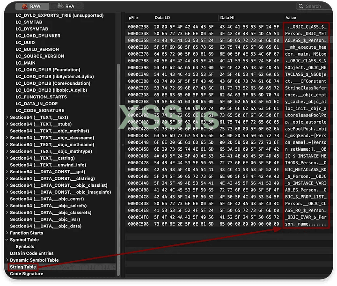Select the row at offset 0000C438

coord(229,135)
